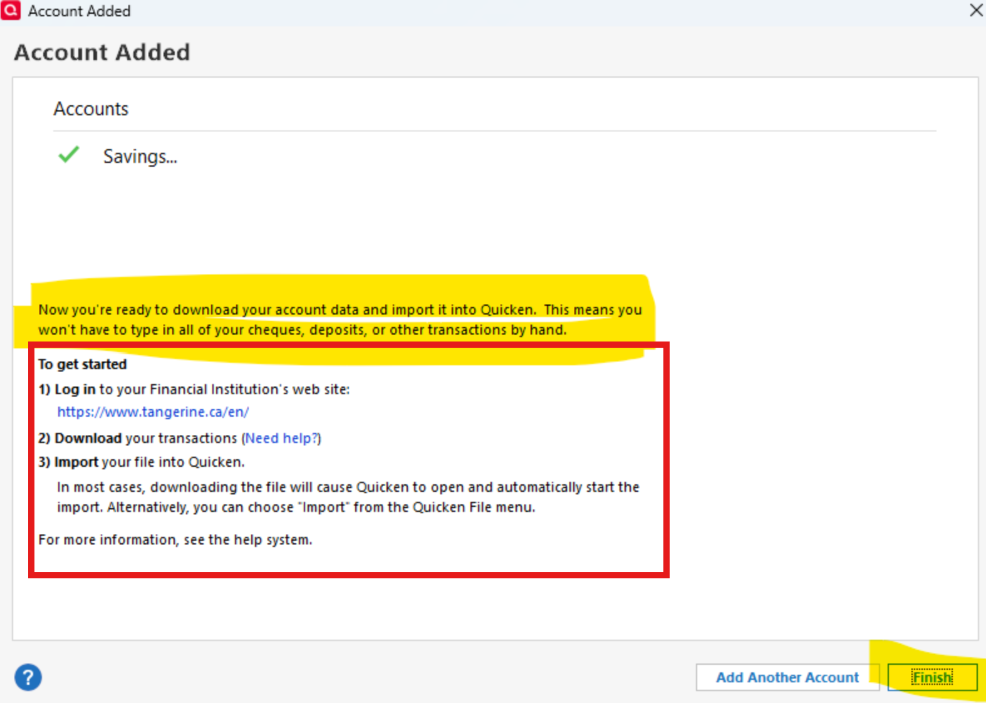Click Add Another Account button
Screen dimensions: 986x703
[787, 677]
